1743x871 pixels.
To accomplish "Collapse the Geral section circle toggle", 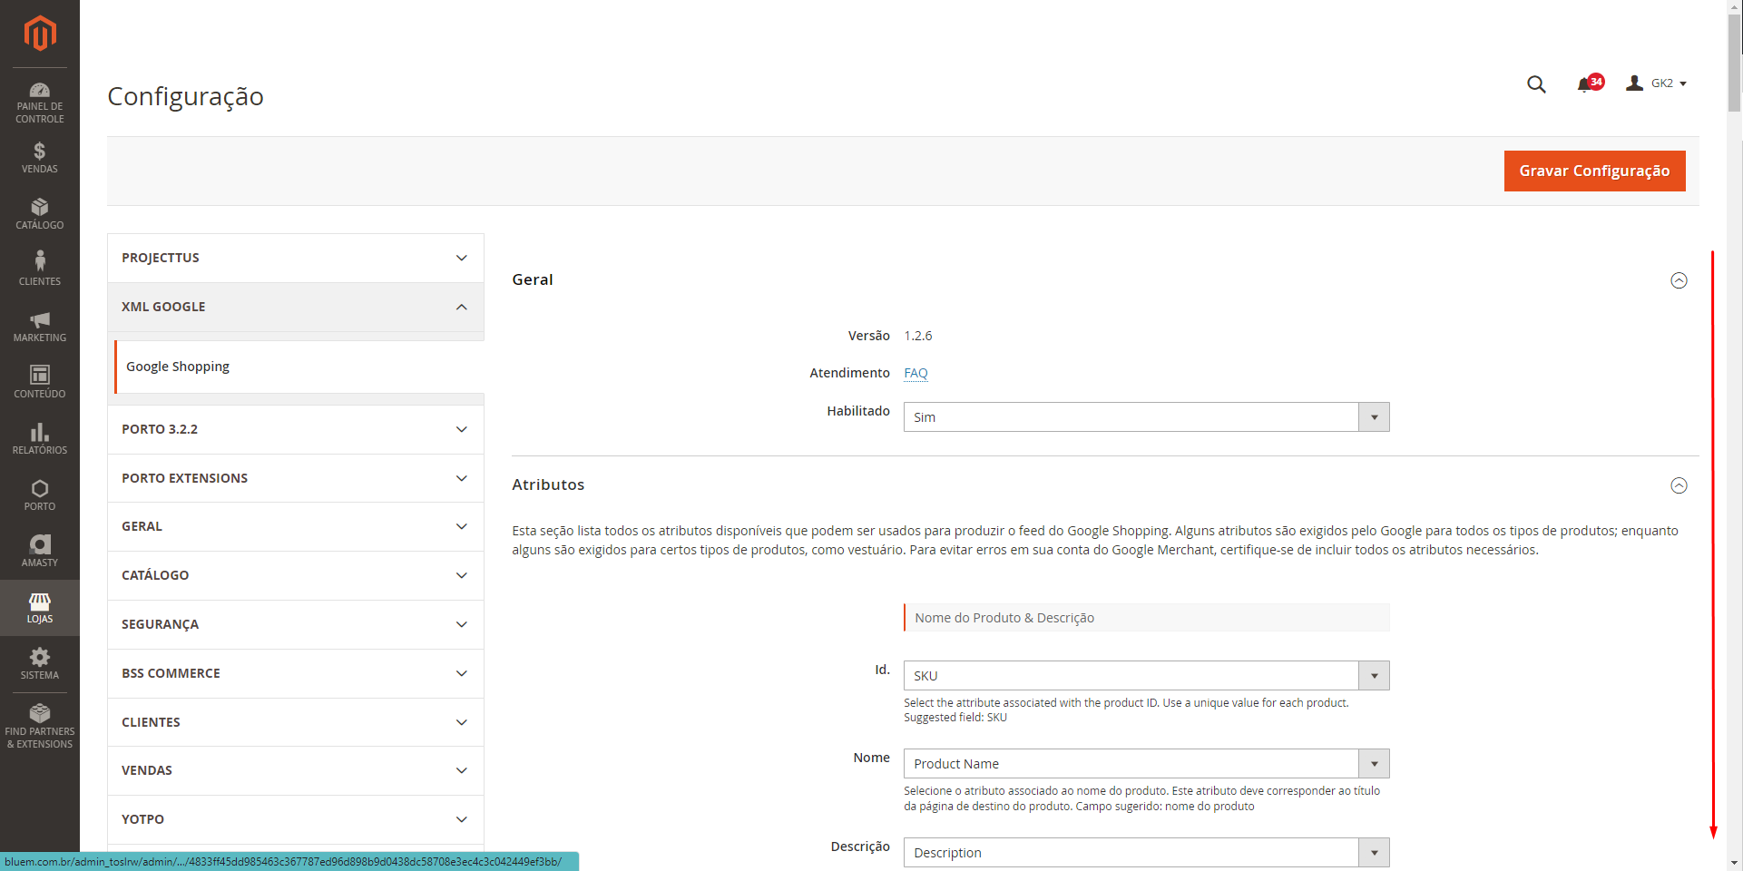I will click(1679, 280).
